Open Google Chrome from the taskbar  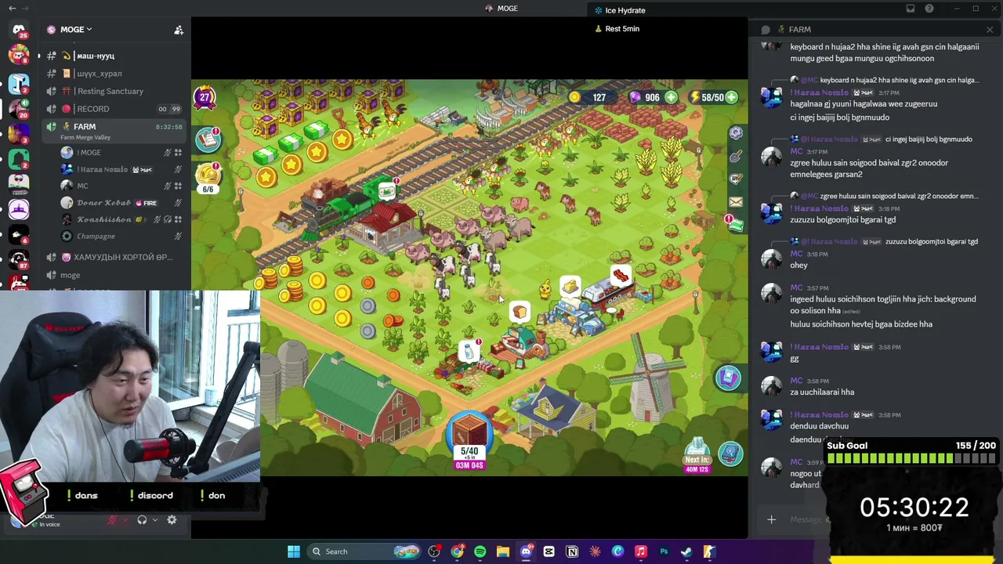click(457, 551)
